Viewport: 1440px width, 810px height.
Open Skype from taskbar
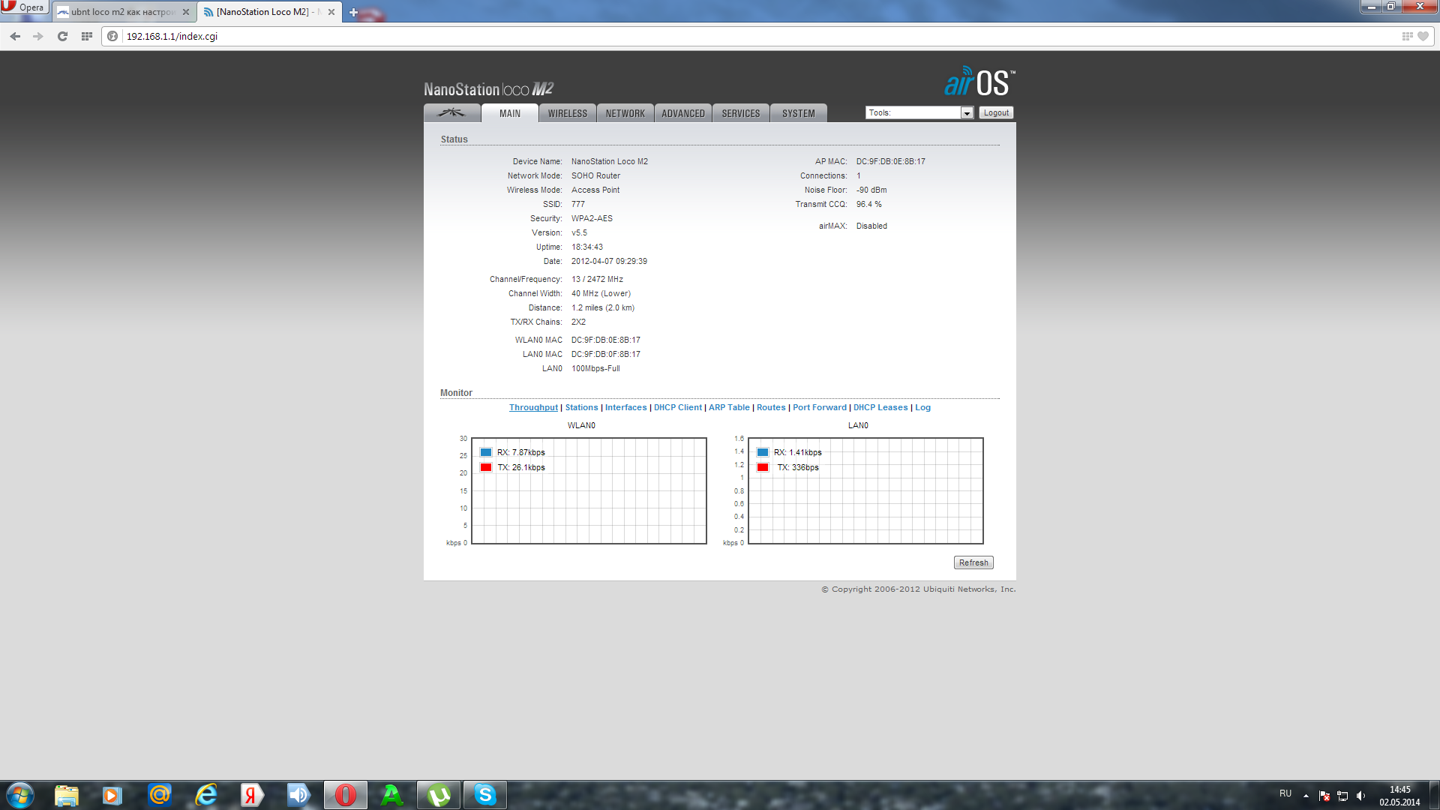485,795
